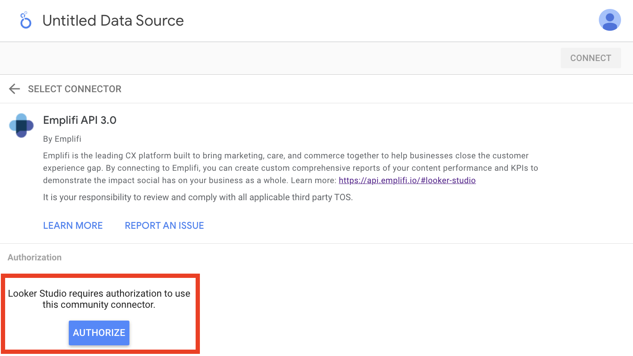
Task: Click the 'Learn more:' text before the URL
Action: tap(314, 180)
